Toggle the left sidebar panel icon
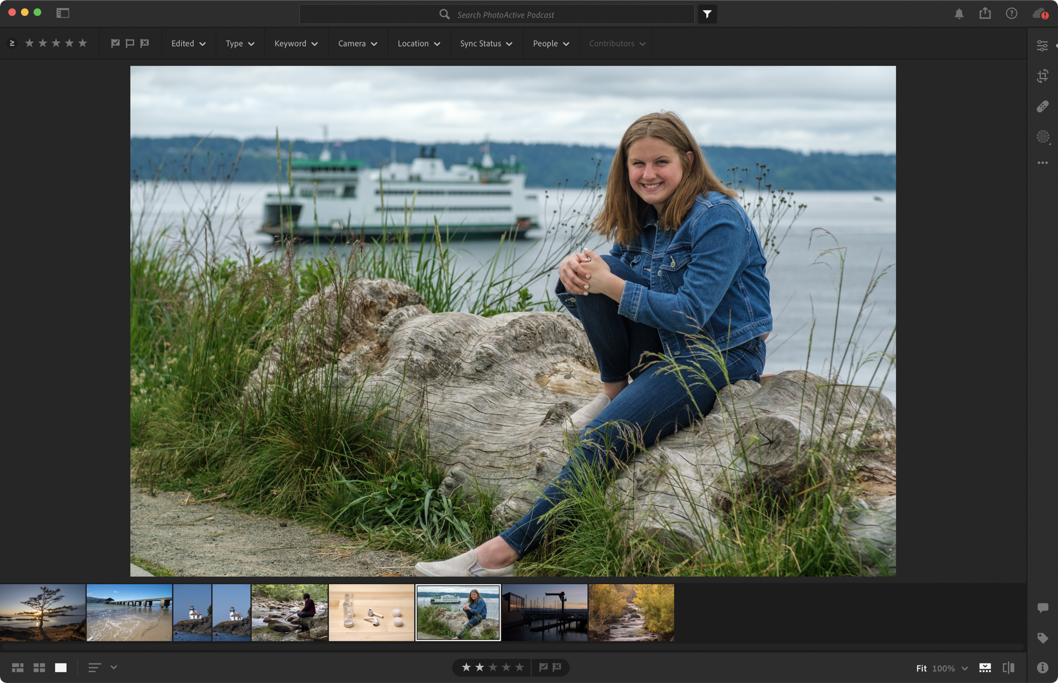1058x683 pixels. [x=63, y=13]
